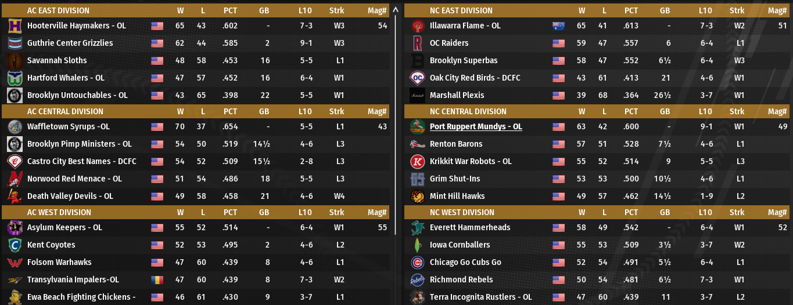Click the PCT column header in AC East Division
This screenshot has height=305, width=793.
(230, 10)
